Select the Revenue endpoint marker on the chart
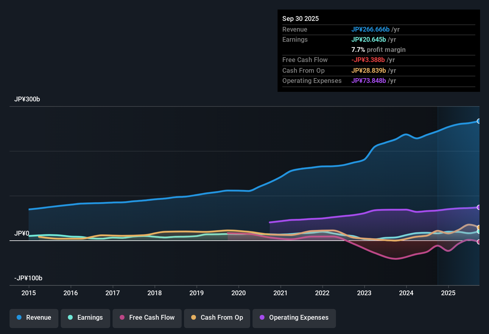 coord(479,121)
